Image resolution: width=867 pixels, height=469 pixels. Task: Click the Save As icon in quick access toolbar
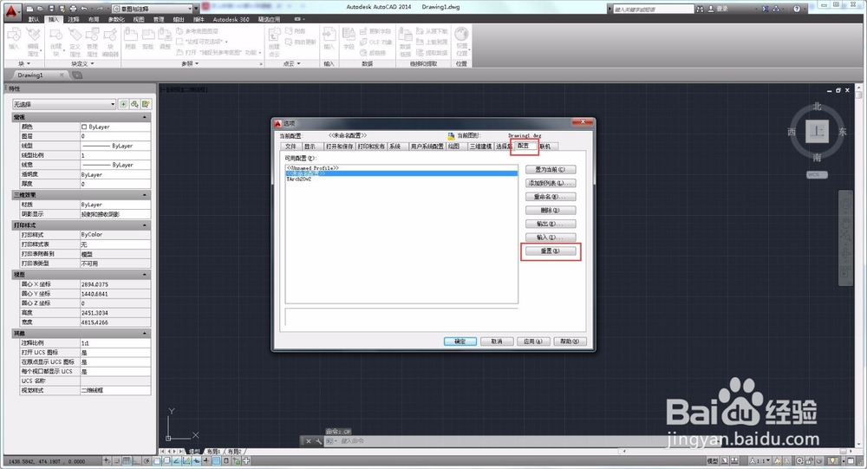tap(62, 9)
